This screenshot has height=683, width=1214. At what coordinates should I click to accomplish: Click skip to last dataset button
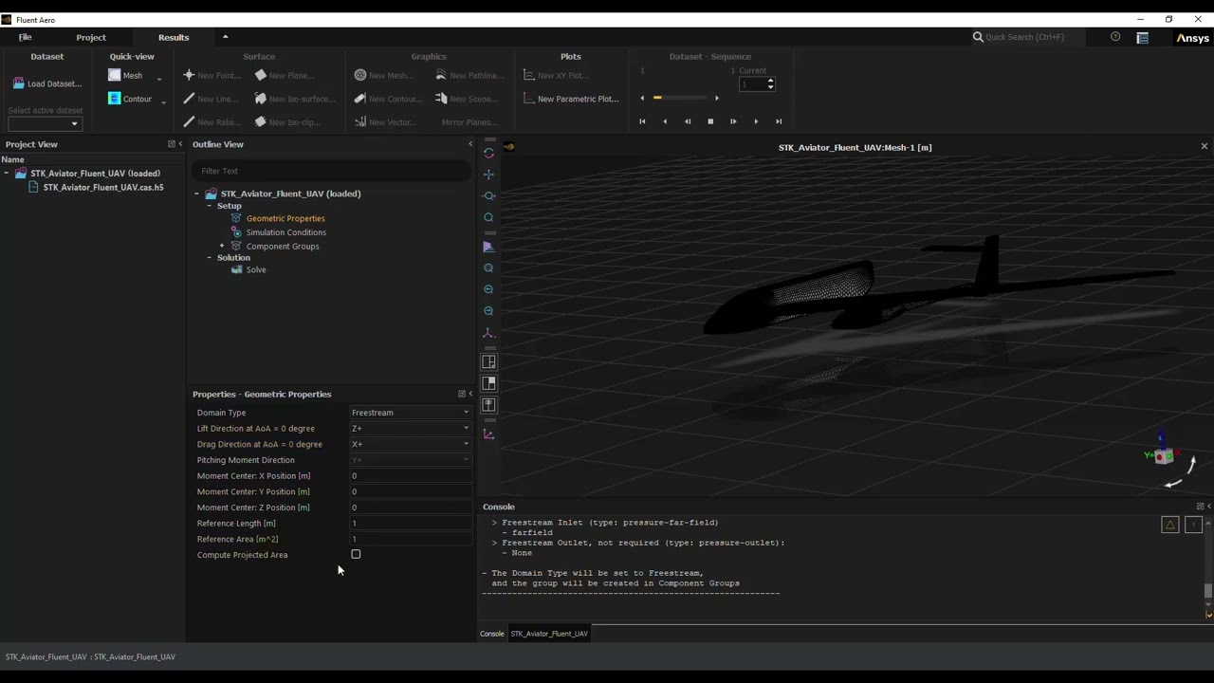click(x=779, y=121)
